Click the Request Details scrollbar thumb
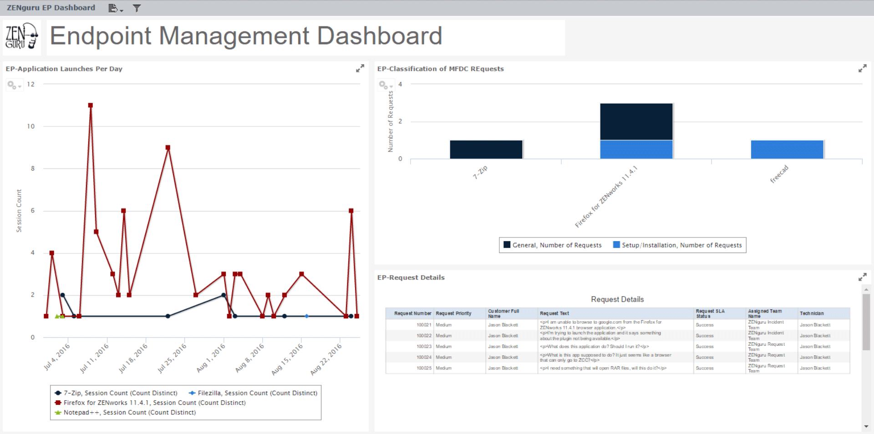Image resolution: width=874 pixels, height=434 pixels. (x=866, y=322)
